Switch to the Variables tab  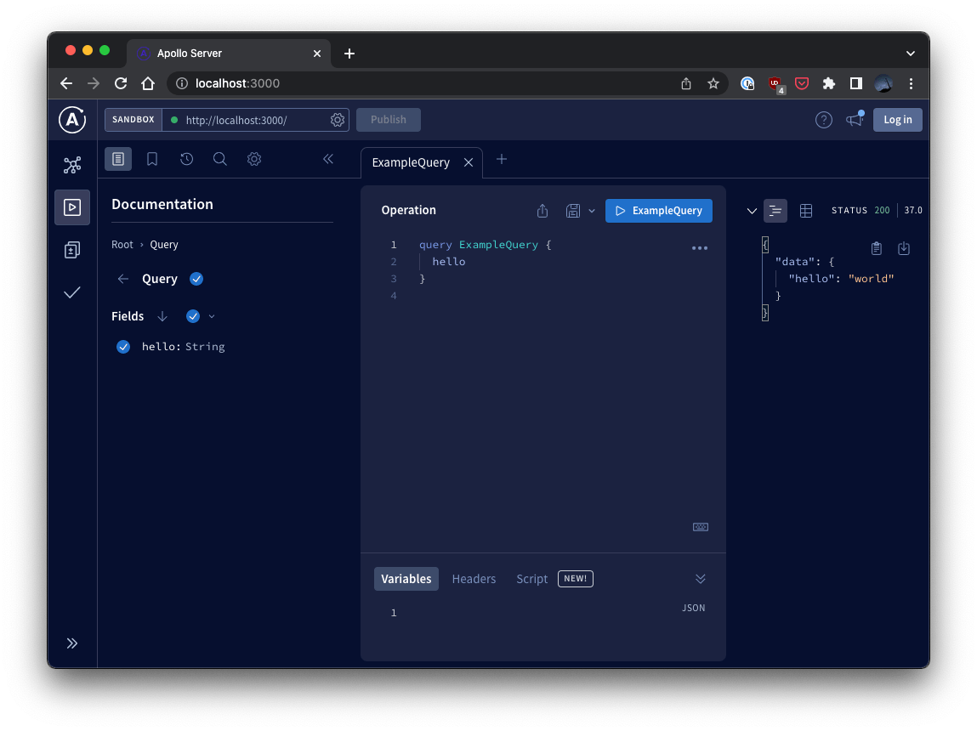pos(406,579)
